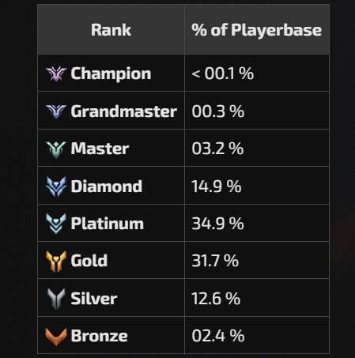Select the Diamond 14.9 % value
The image size is (355, 358).
[x=217, y=187]
